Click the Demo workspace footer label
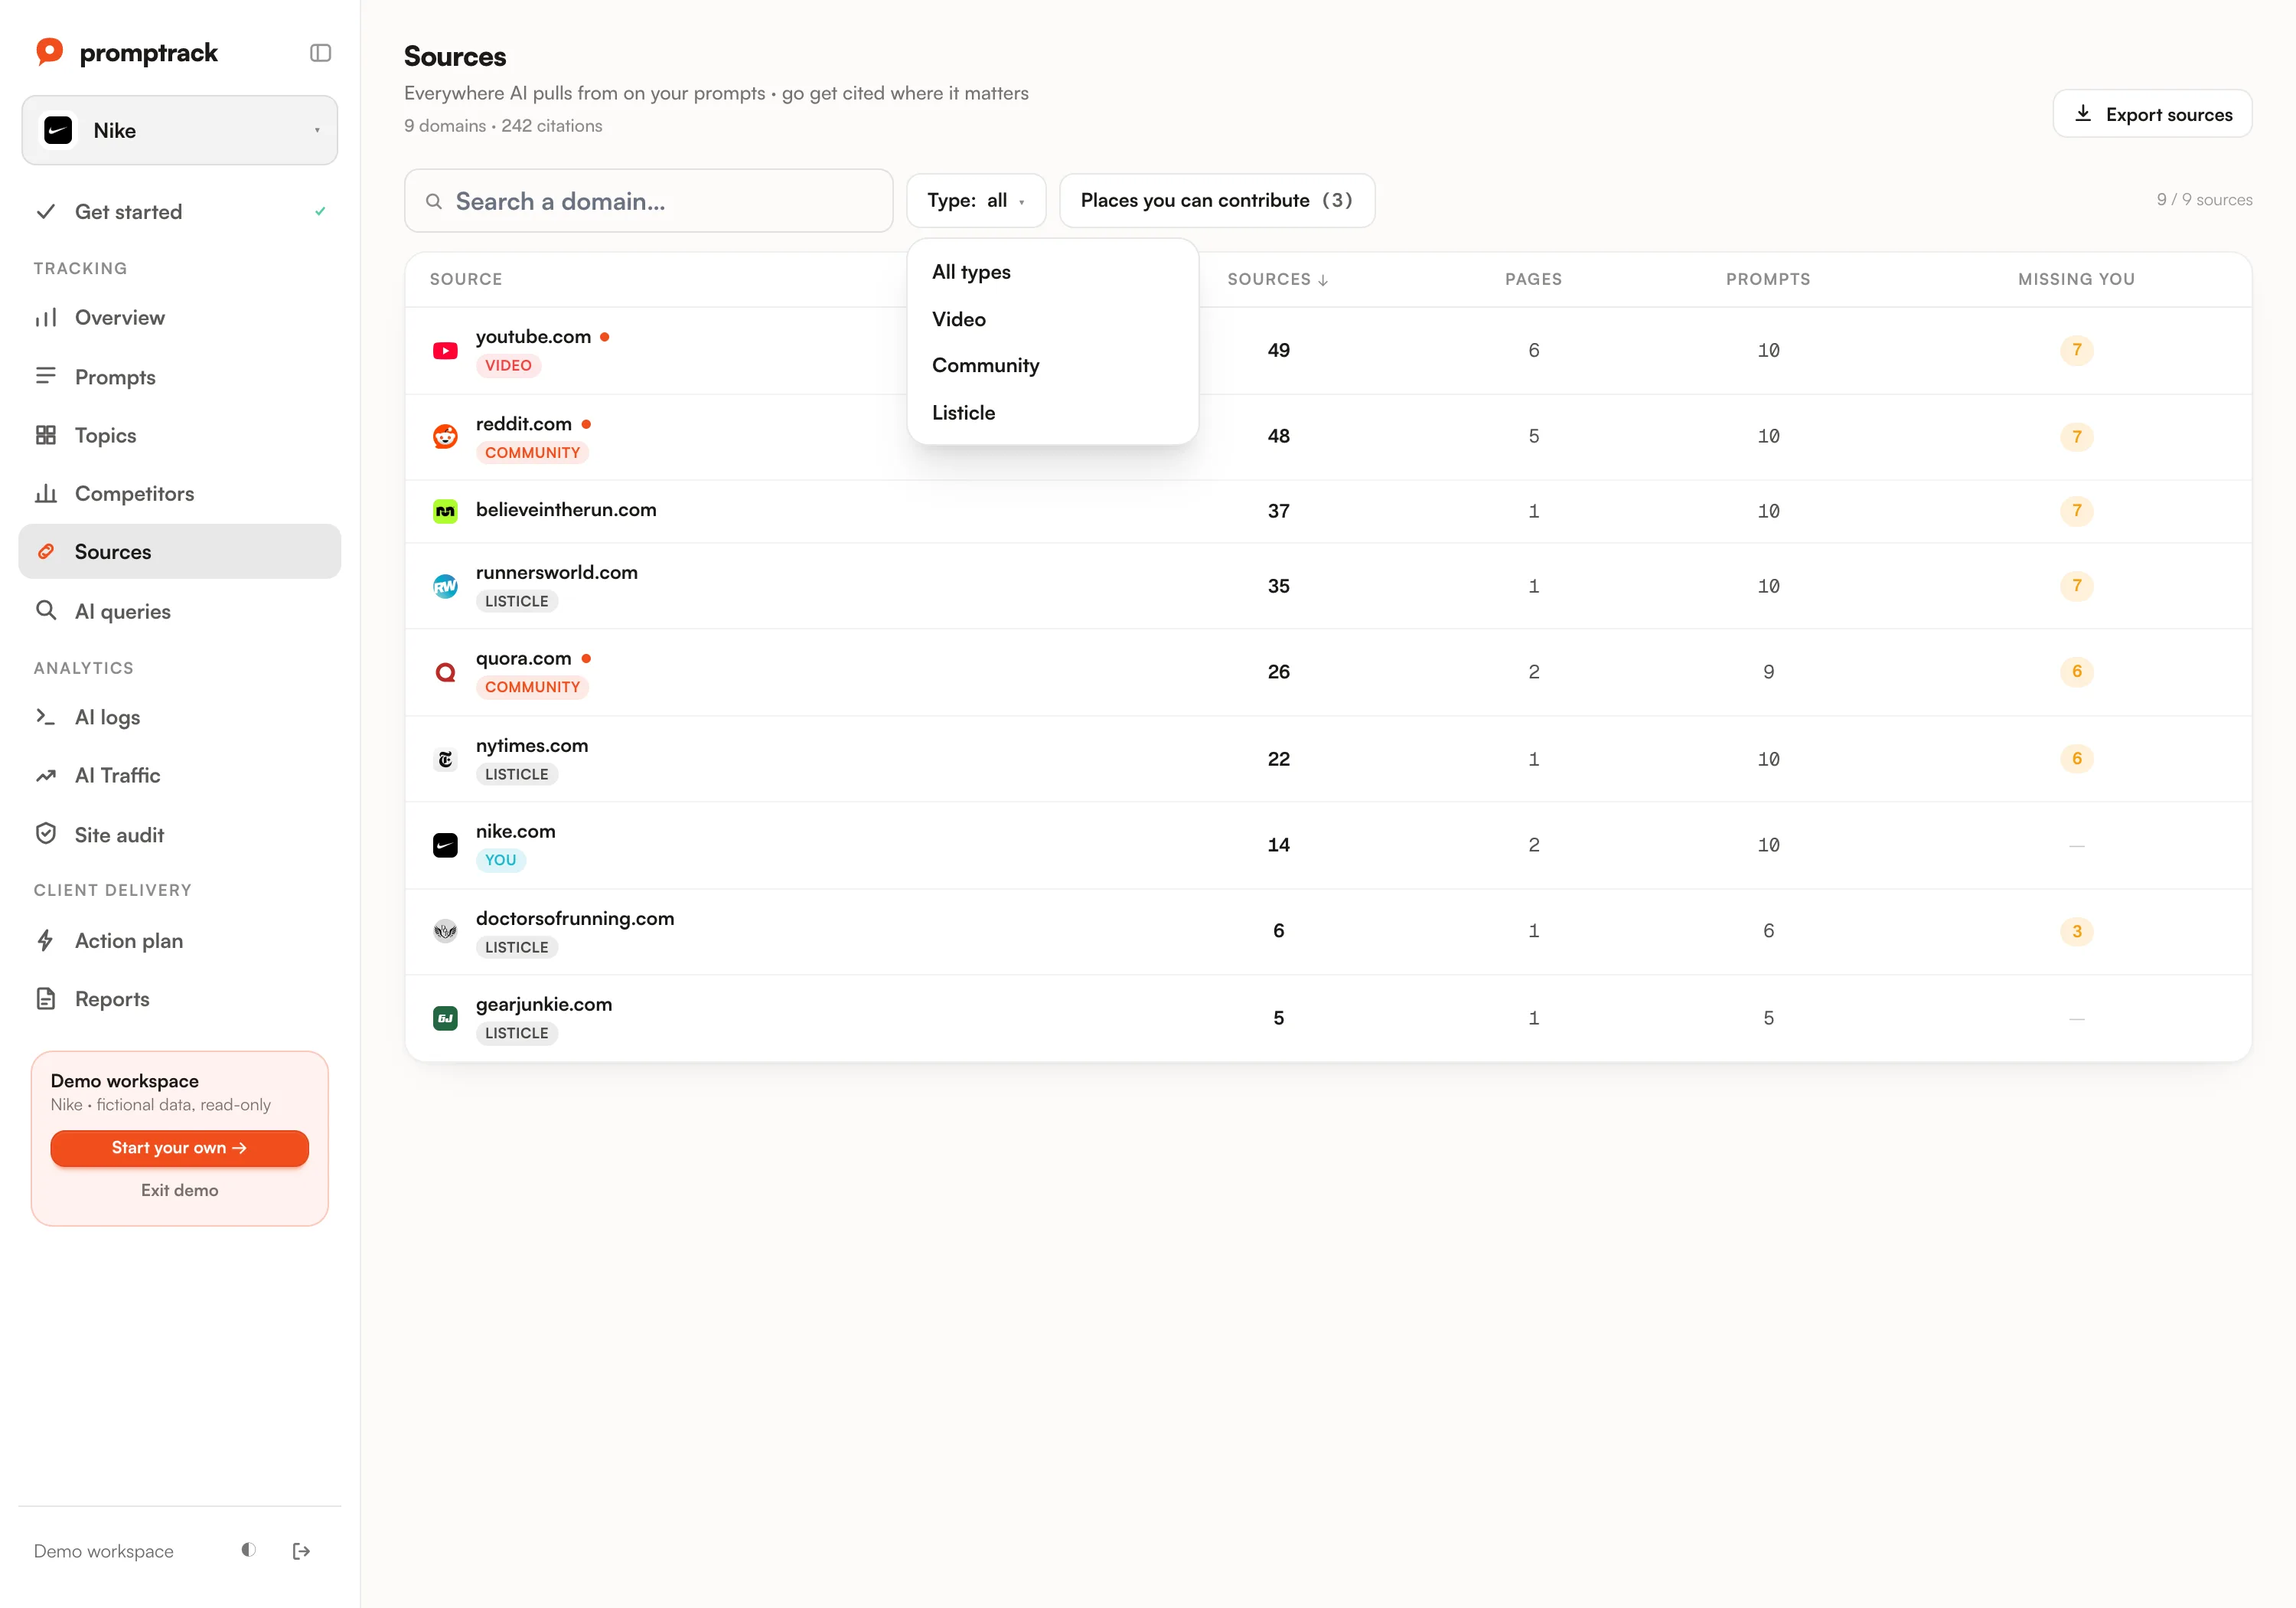Screen dimensions: 2296x1608 coord(103,1551)
